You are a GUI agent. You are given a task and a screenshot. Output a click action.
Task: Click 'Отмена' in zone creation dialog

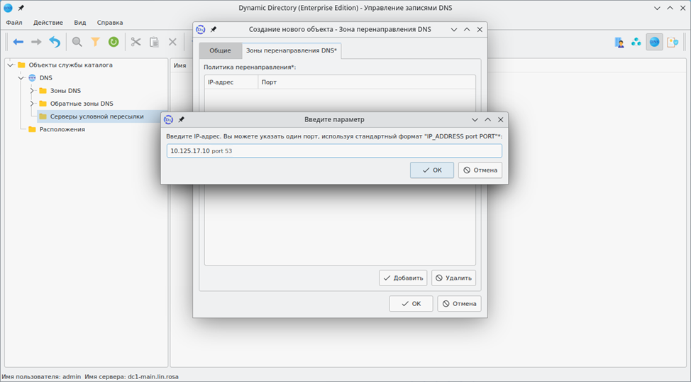459,303
